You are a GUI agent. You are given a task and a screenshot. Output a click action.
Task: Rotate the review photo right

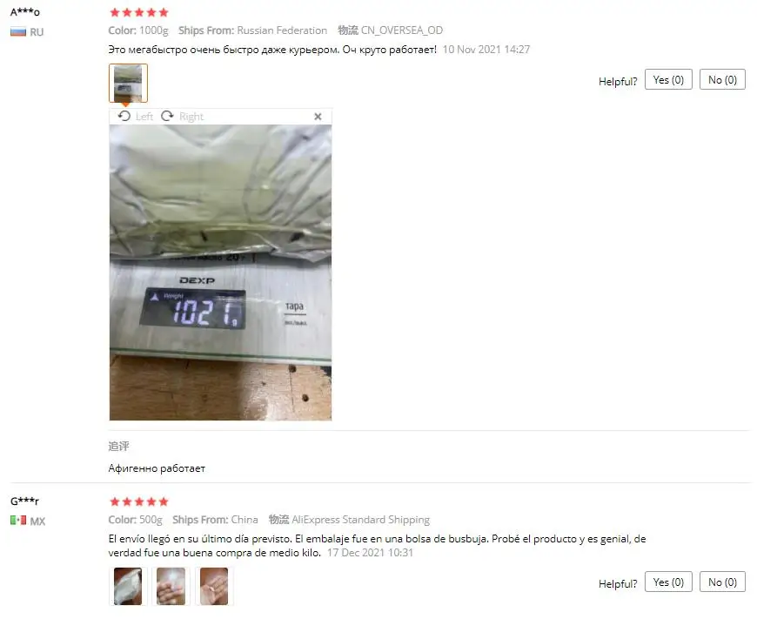point(167,116)
